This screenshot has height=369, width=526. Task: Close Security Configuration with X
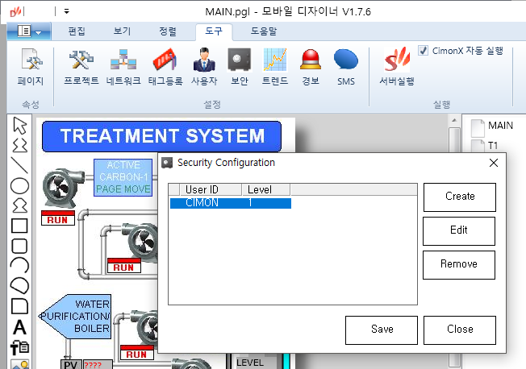(494, 163)
